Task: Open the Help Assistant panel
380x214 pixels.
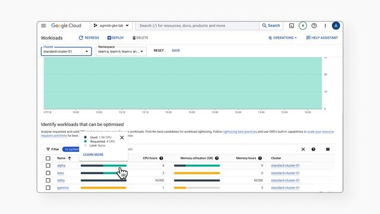Action: 322,37
